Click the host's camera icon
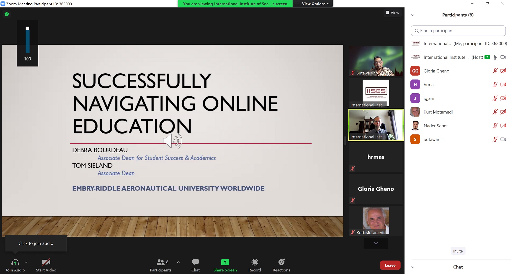The height and width of the screenshot is (274, 511). (x=503, y=57)
